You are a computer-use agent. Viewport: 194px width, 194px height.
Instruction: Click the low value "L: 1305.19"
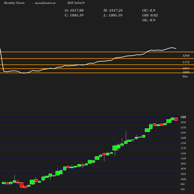coord(113,16)
